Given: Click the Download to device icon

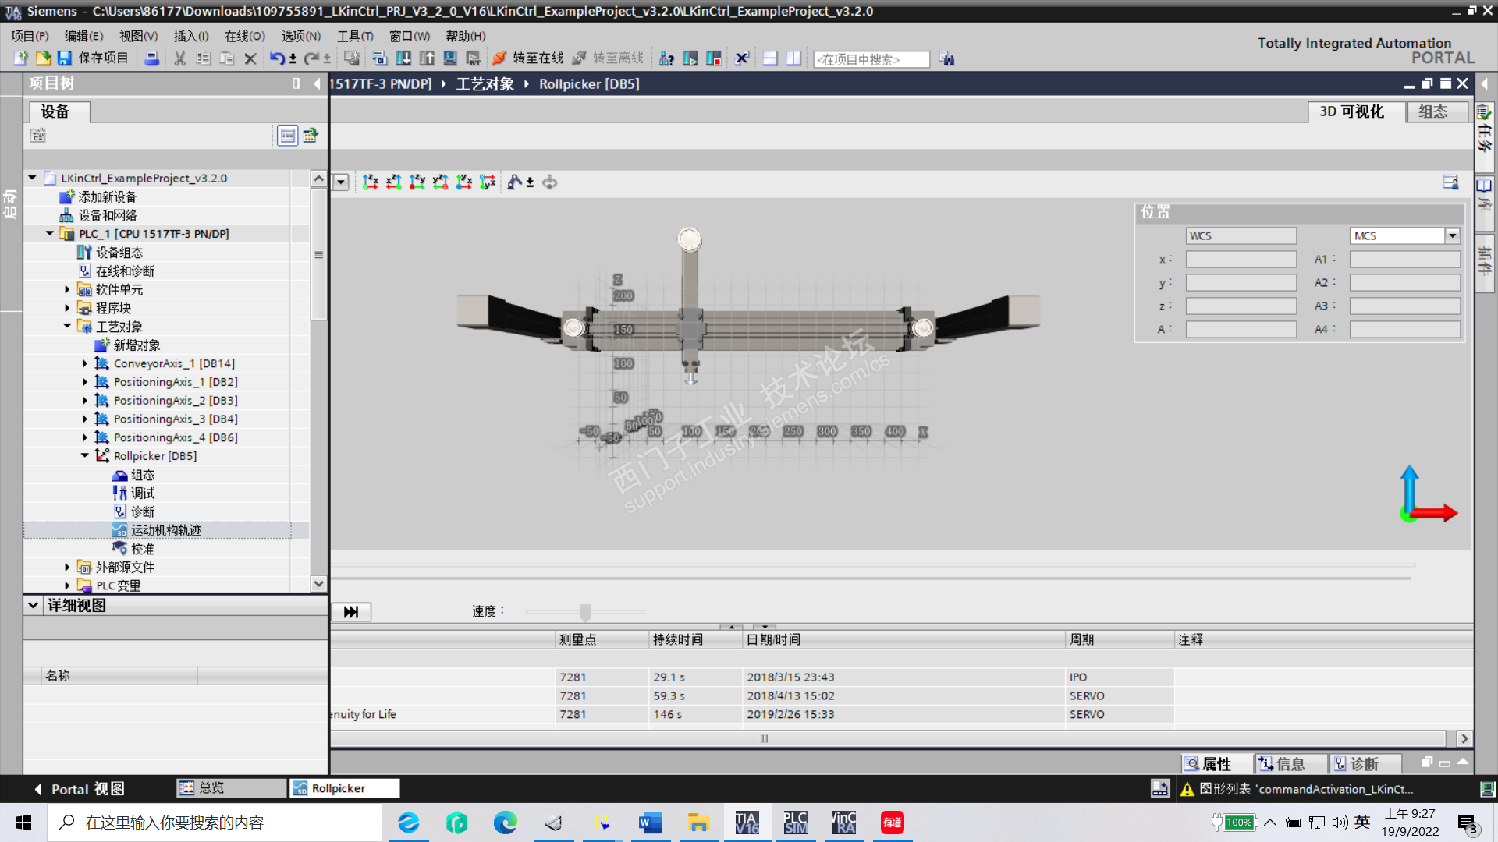Looking at the screenshot, I should pyautogui.click(x=403, y=58).
